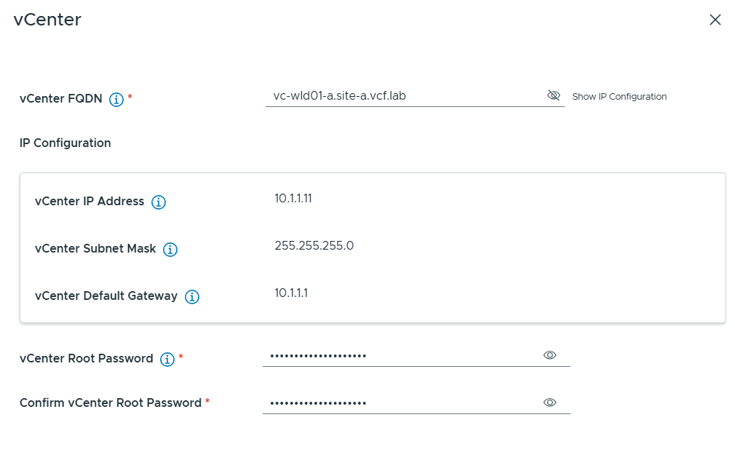Screen dimensions: 735x452
Task: Click the vCenter dialog title
Action: coord(47,20)
